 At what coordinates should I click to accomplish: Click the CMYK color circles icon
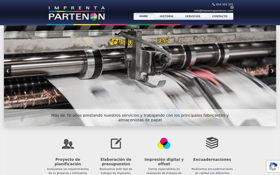[x=164, y=143]
